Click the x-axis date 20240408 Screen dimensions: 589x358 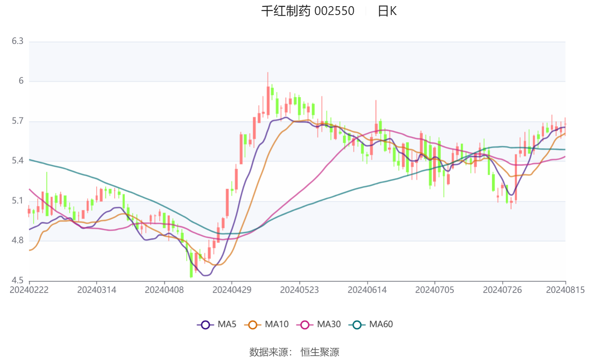(164, 290)
